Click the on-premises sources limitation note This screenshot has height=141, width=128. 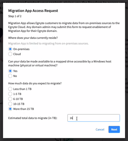[x=48, y=44]
